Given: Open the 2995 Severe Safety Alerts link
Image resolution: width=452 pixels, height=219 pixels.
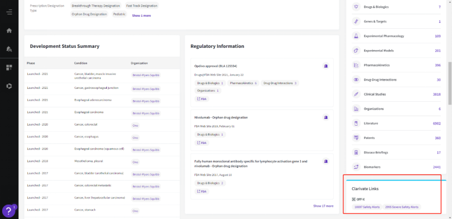Looking at the screenshot, I should (402, 207).
